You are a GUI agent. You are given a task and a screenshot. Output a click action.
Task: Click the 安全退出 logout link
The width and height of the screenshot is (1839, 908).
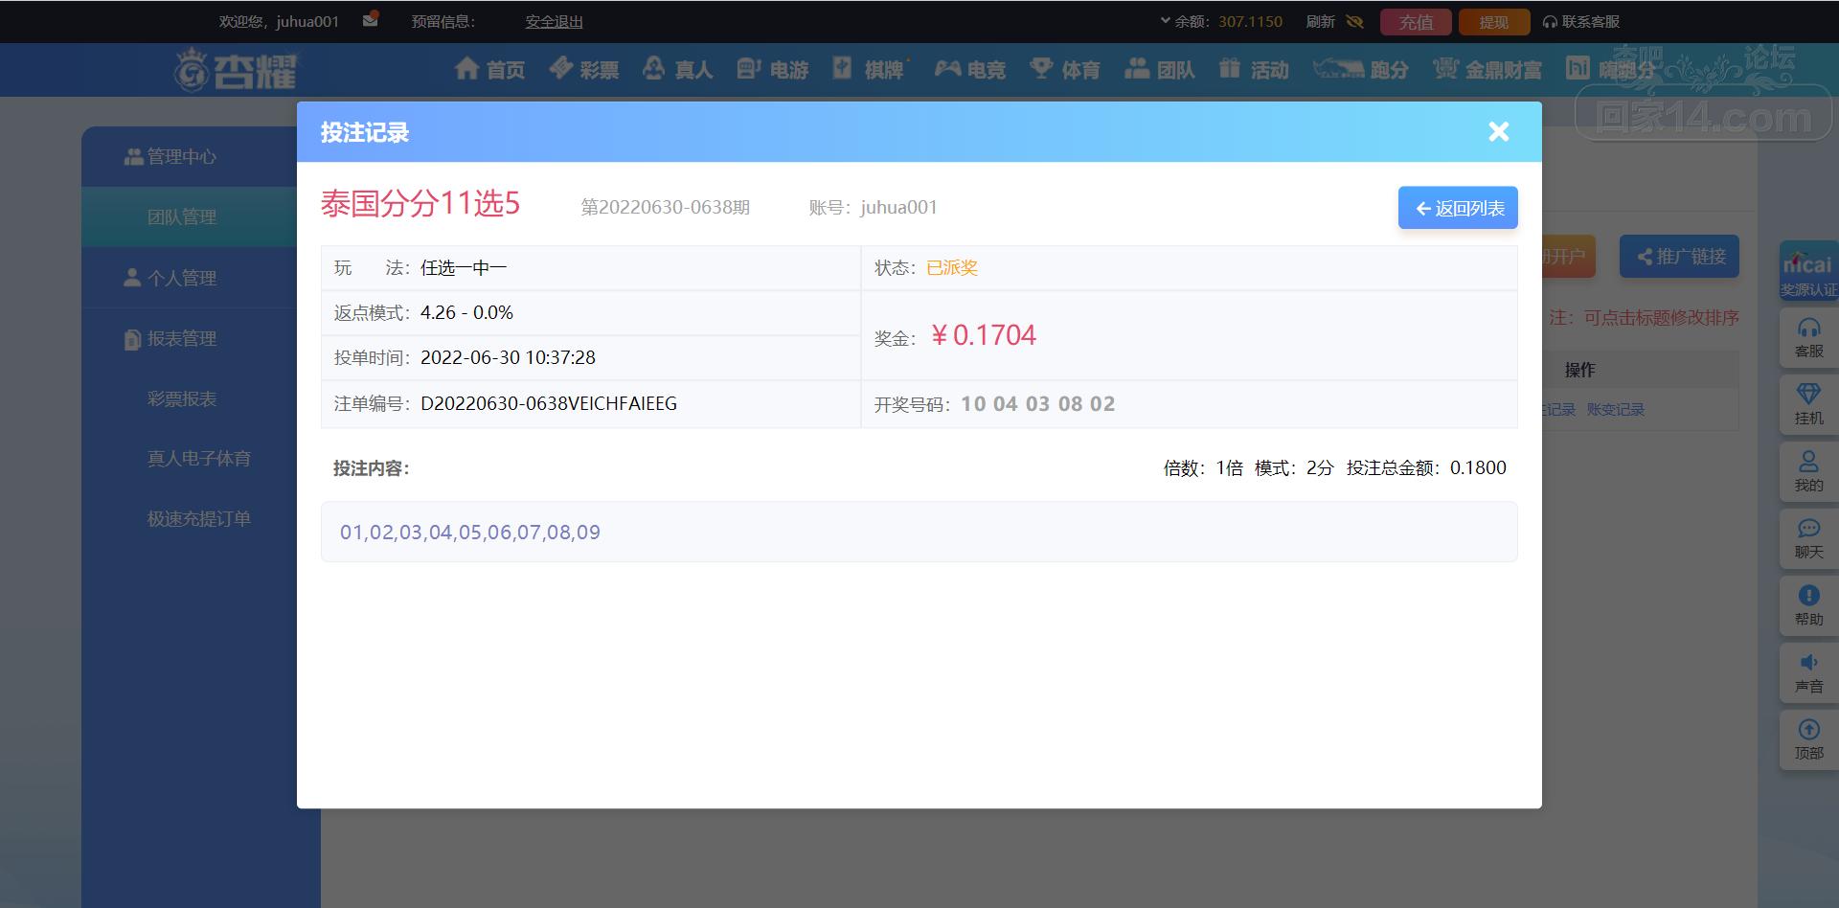click(x=554, y=21)
